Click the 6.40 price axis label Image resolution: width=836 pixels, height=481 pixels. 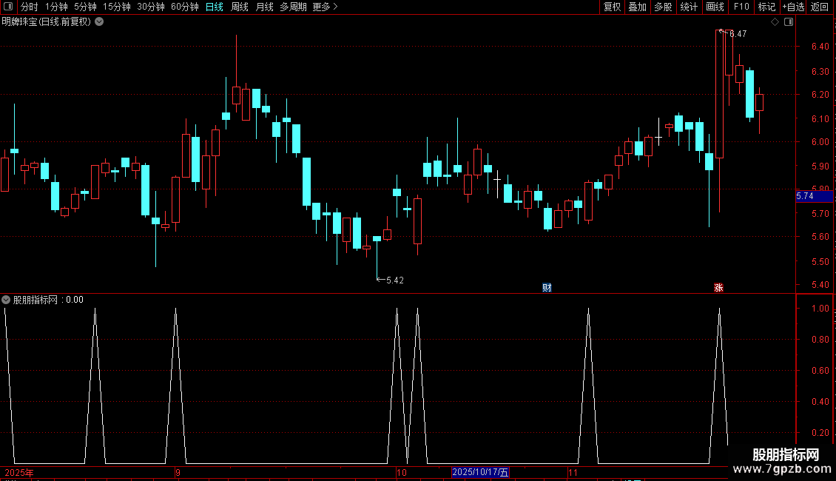pos(820,47)
